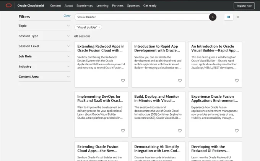260x161 pixels.
Task: Open the Content menu
Action: 55,6
